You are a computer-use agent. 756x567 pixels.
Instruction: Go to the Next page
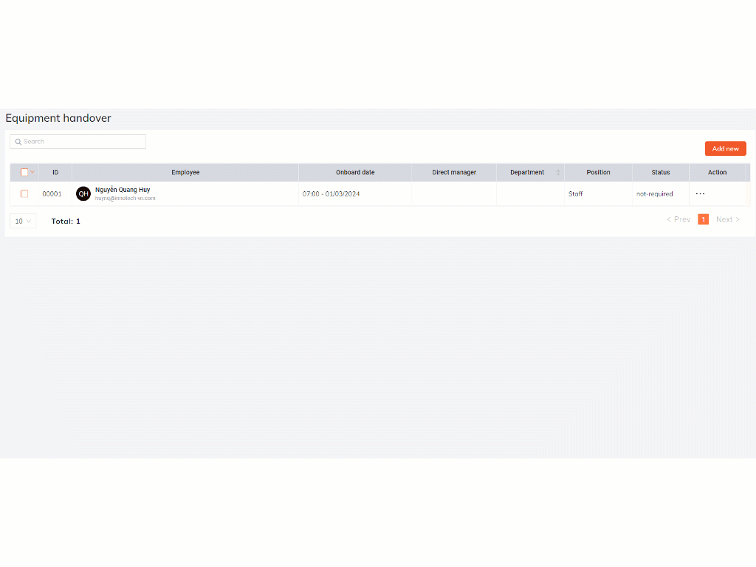pyautogui.click(x=728, y=219)
